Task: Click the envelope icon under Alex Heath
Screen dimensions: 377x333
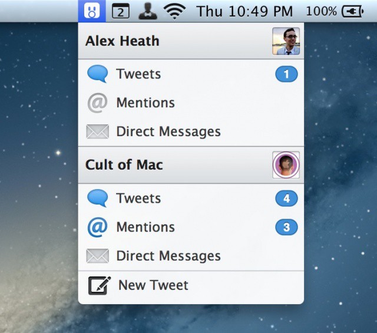Action: click(97, 131)
